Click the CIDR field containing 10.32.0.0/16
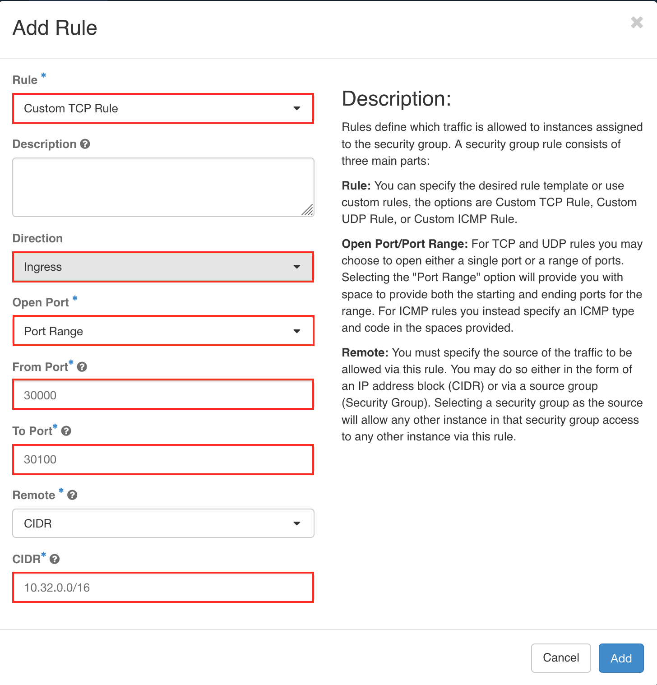This screenshot has width=657, height=685. (x=163, y=588)
